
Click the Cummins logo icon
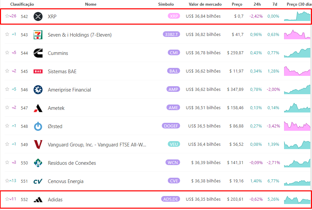(38, 53)
